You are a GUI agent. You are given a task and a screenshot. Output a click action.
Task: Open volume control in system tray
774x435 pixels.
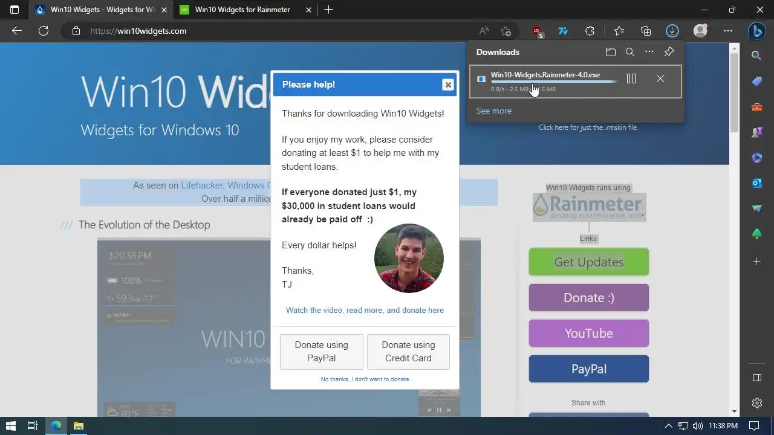click(697, 426)
